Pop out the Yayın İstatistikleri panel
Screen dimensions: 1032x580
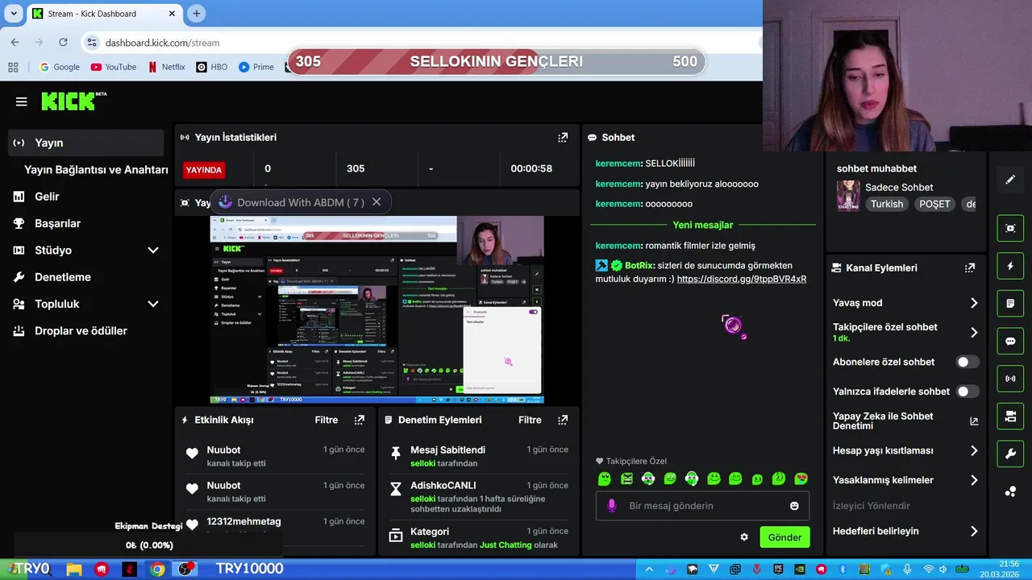(x=563, y=138)
